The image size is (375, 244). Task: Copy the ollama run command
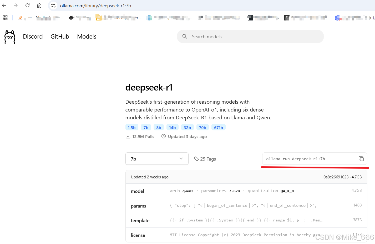click(361, 159)
